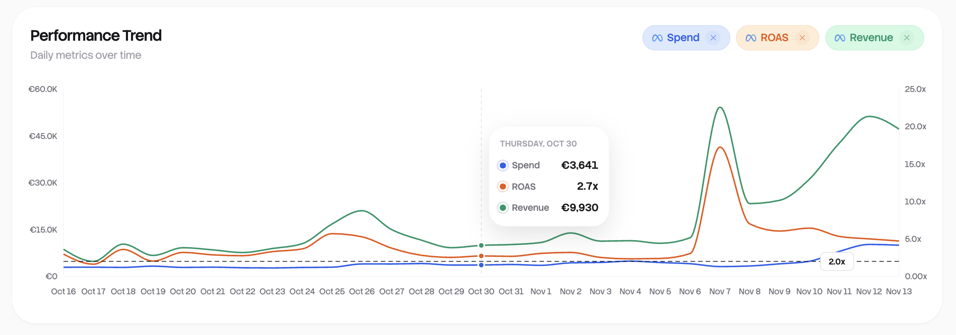
Task: Click the green Revenue dot in tooltip
Action: (x=503, y=207)
